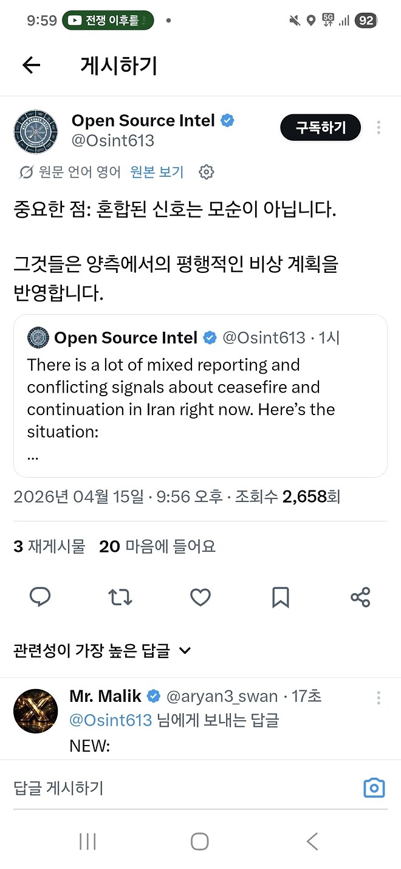
Task: Open recent apps from the navigation bar
Action: (x=87, y=842)
